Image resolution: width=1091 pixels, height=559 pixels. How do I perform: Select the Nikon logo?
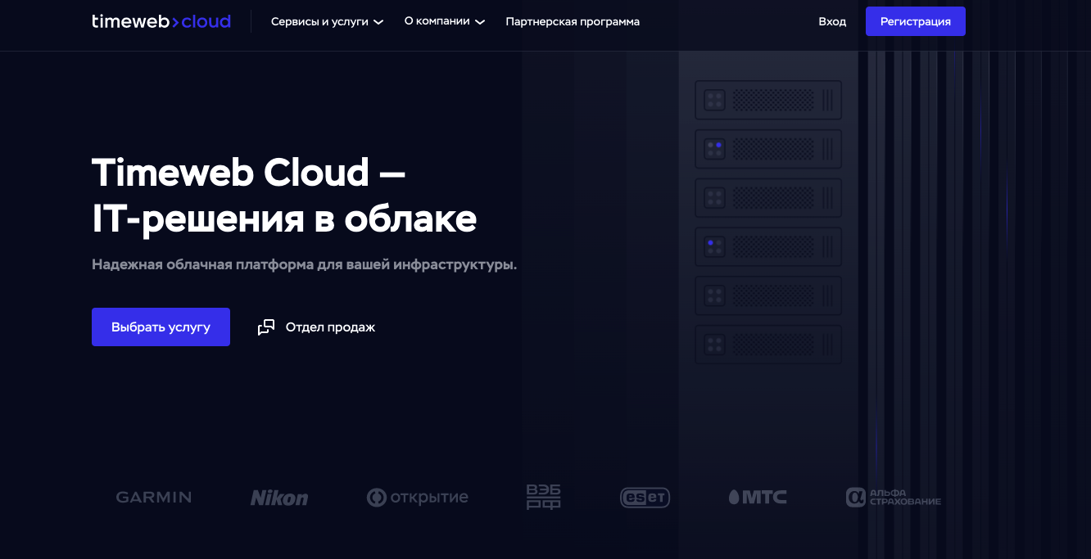279,498
